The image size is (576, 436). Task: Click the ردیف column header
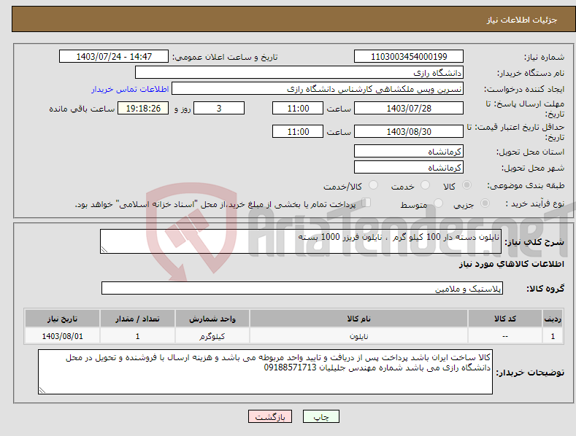(x=553, y=319)
